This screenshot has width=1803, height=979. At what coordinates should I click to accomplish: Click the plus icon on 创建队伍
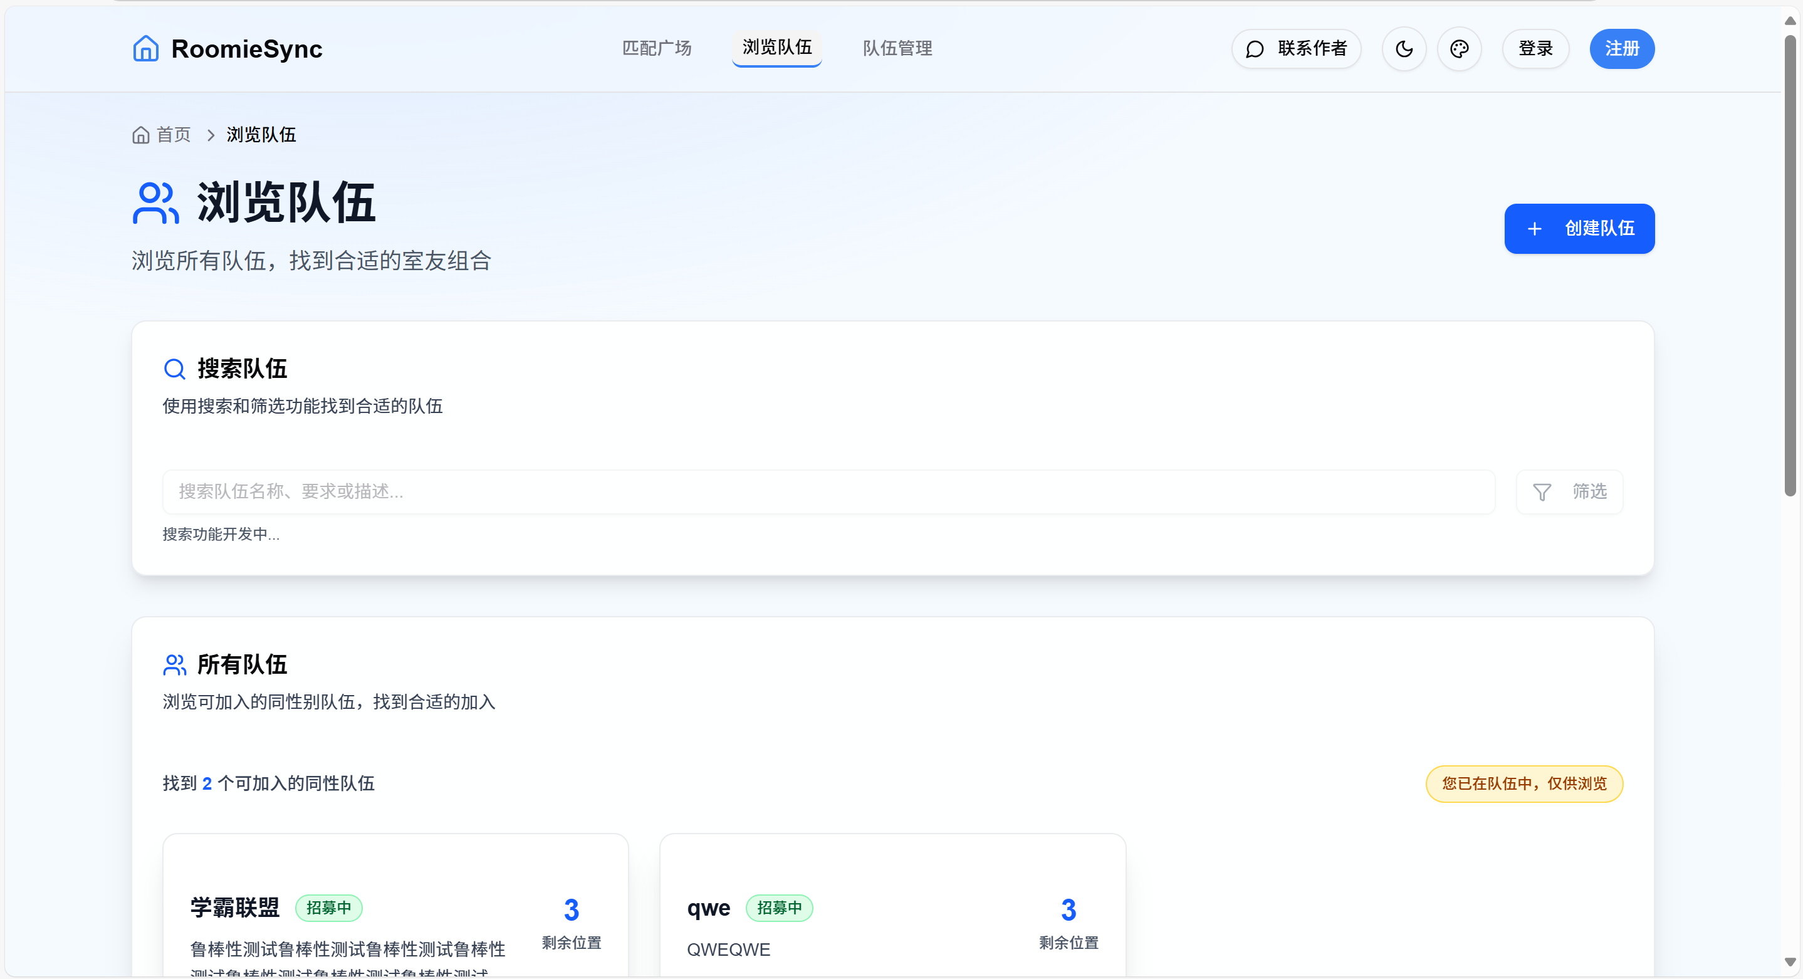click(1534, 229)
